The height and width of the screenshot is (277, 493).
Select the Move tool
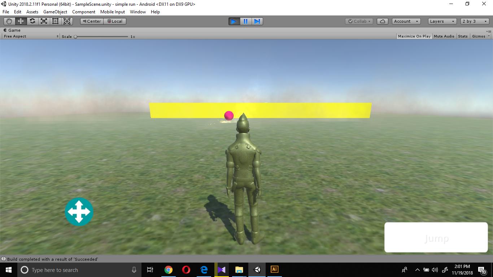[21, 21]
